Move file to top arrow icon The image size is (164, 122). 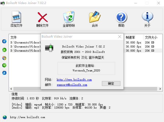coord(4,41)
